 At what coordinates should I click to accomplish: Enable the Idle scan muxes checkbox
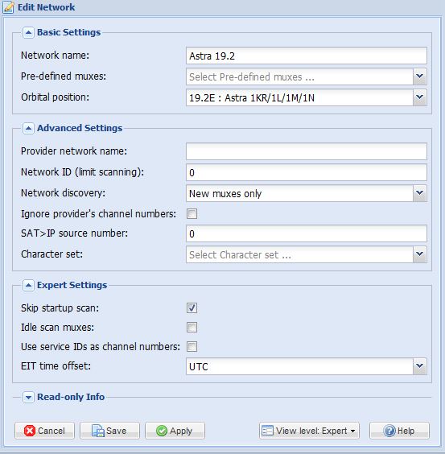[192, 328]
